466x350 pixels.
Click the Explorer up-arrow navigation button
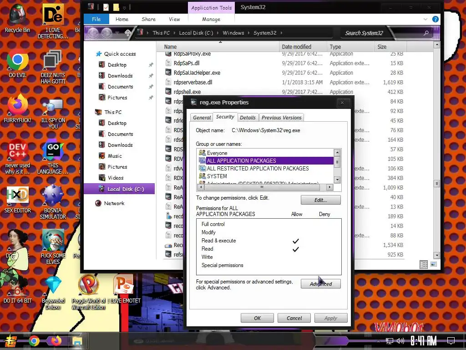click(128, 33)
